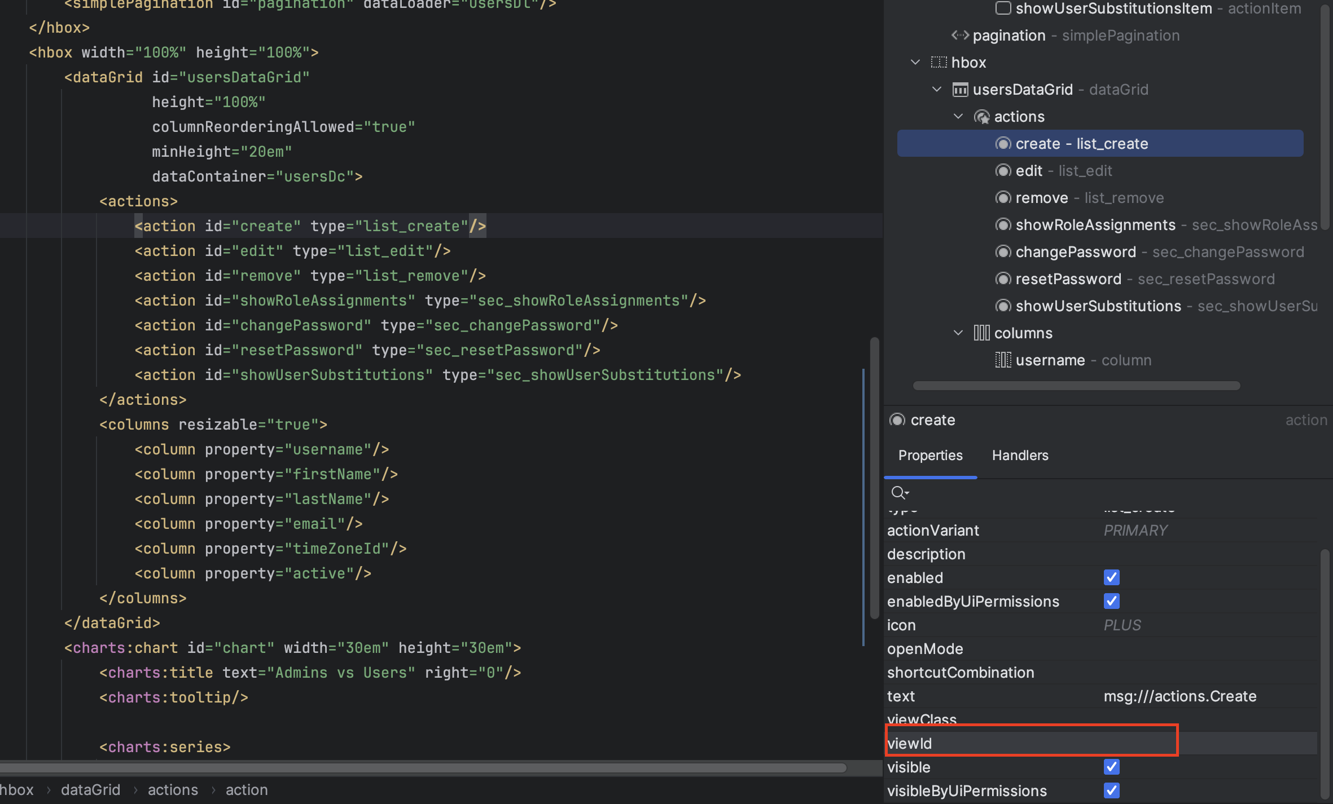This screenshot has height=804, width=1333.
Task: Click the showUserSubstitutions action icon
Action: pos(1003,306)
